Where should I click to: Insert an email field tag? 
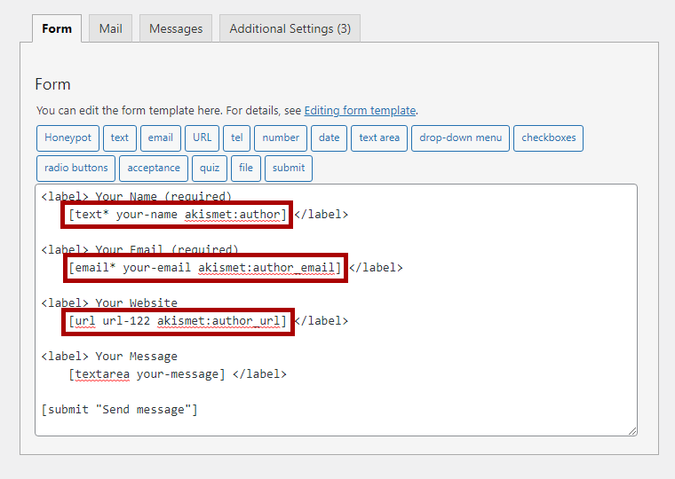pos(161,138)
